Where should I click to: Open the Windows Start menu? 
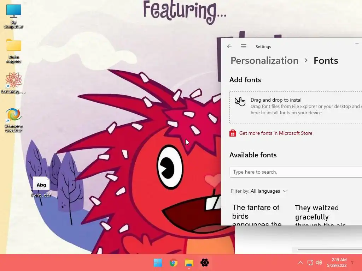pyautogui.click(x=158, y=263)
